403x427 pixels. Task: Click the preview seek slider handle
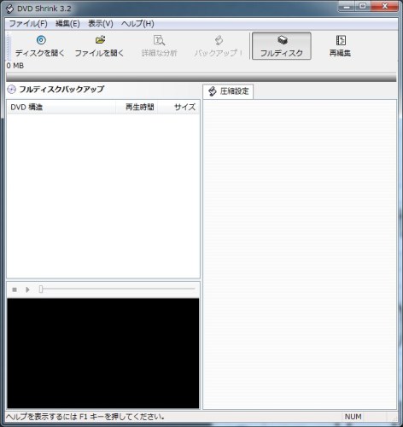click(41, 290)
